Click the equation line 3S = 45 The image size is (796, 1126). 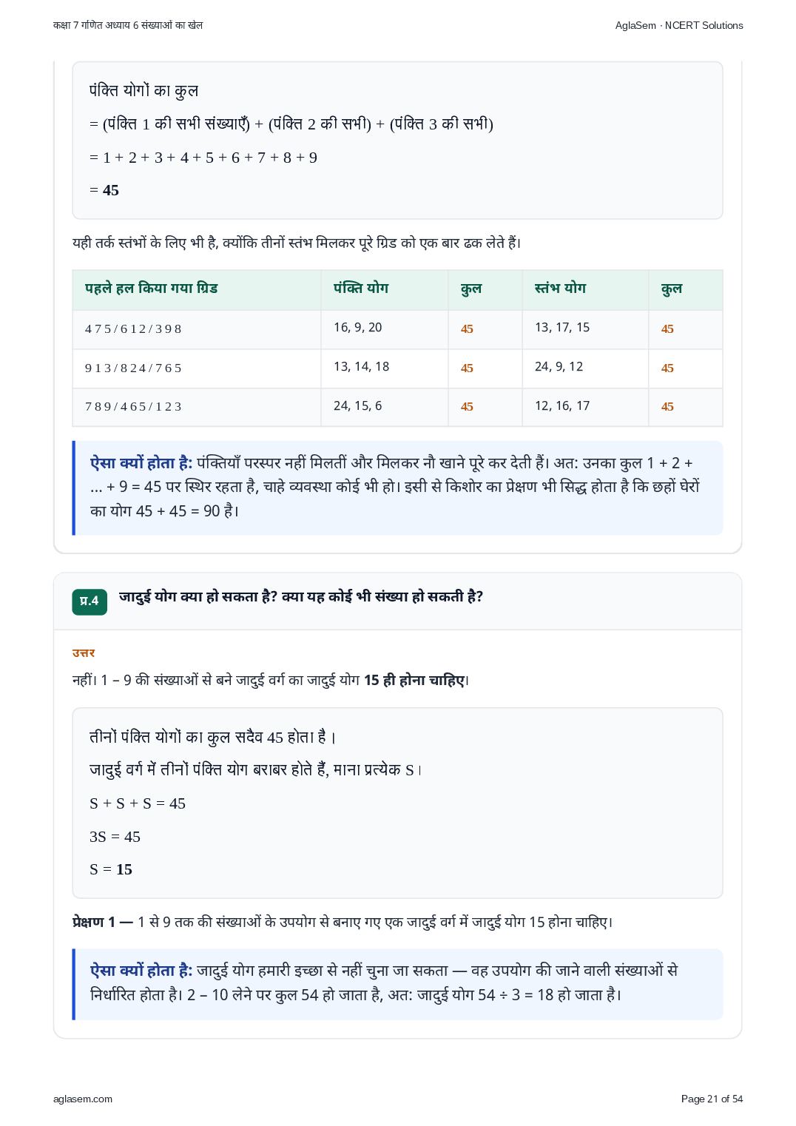tap(115, 837)
